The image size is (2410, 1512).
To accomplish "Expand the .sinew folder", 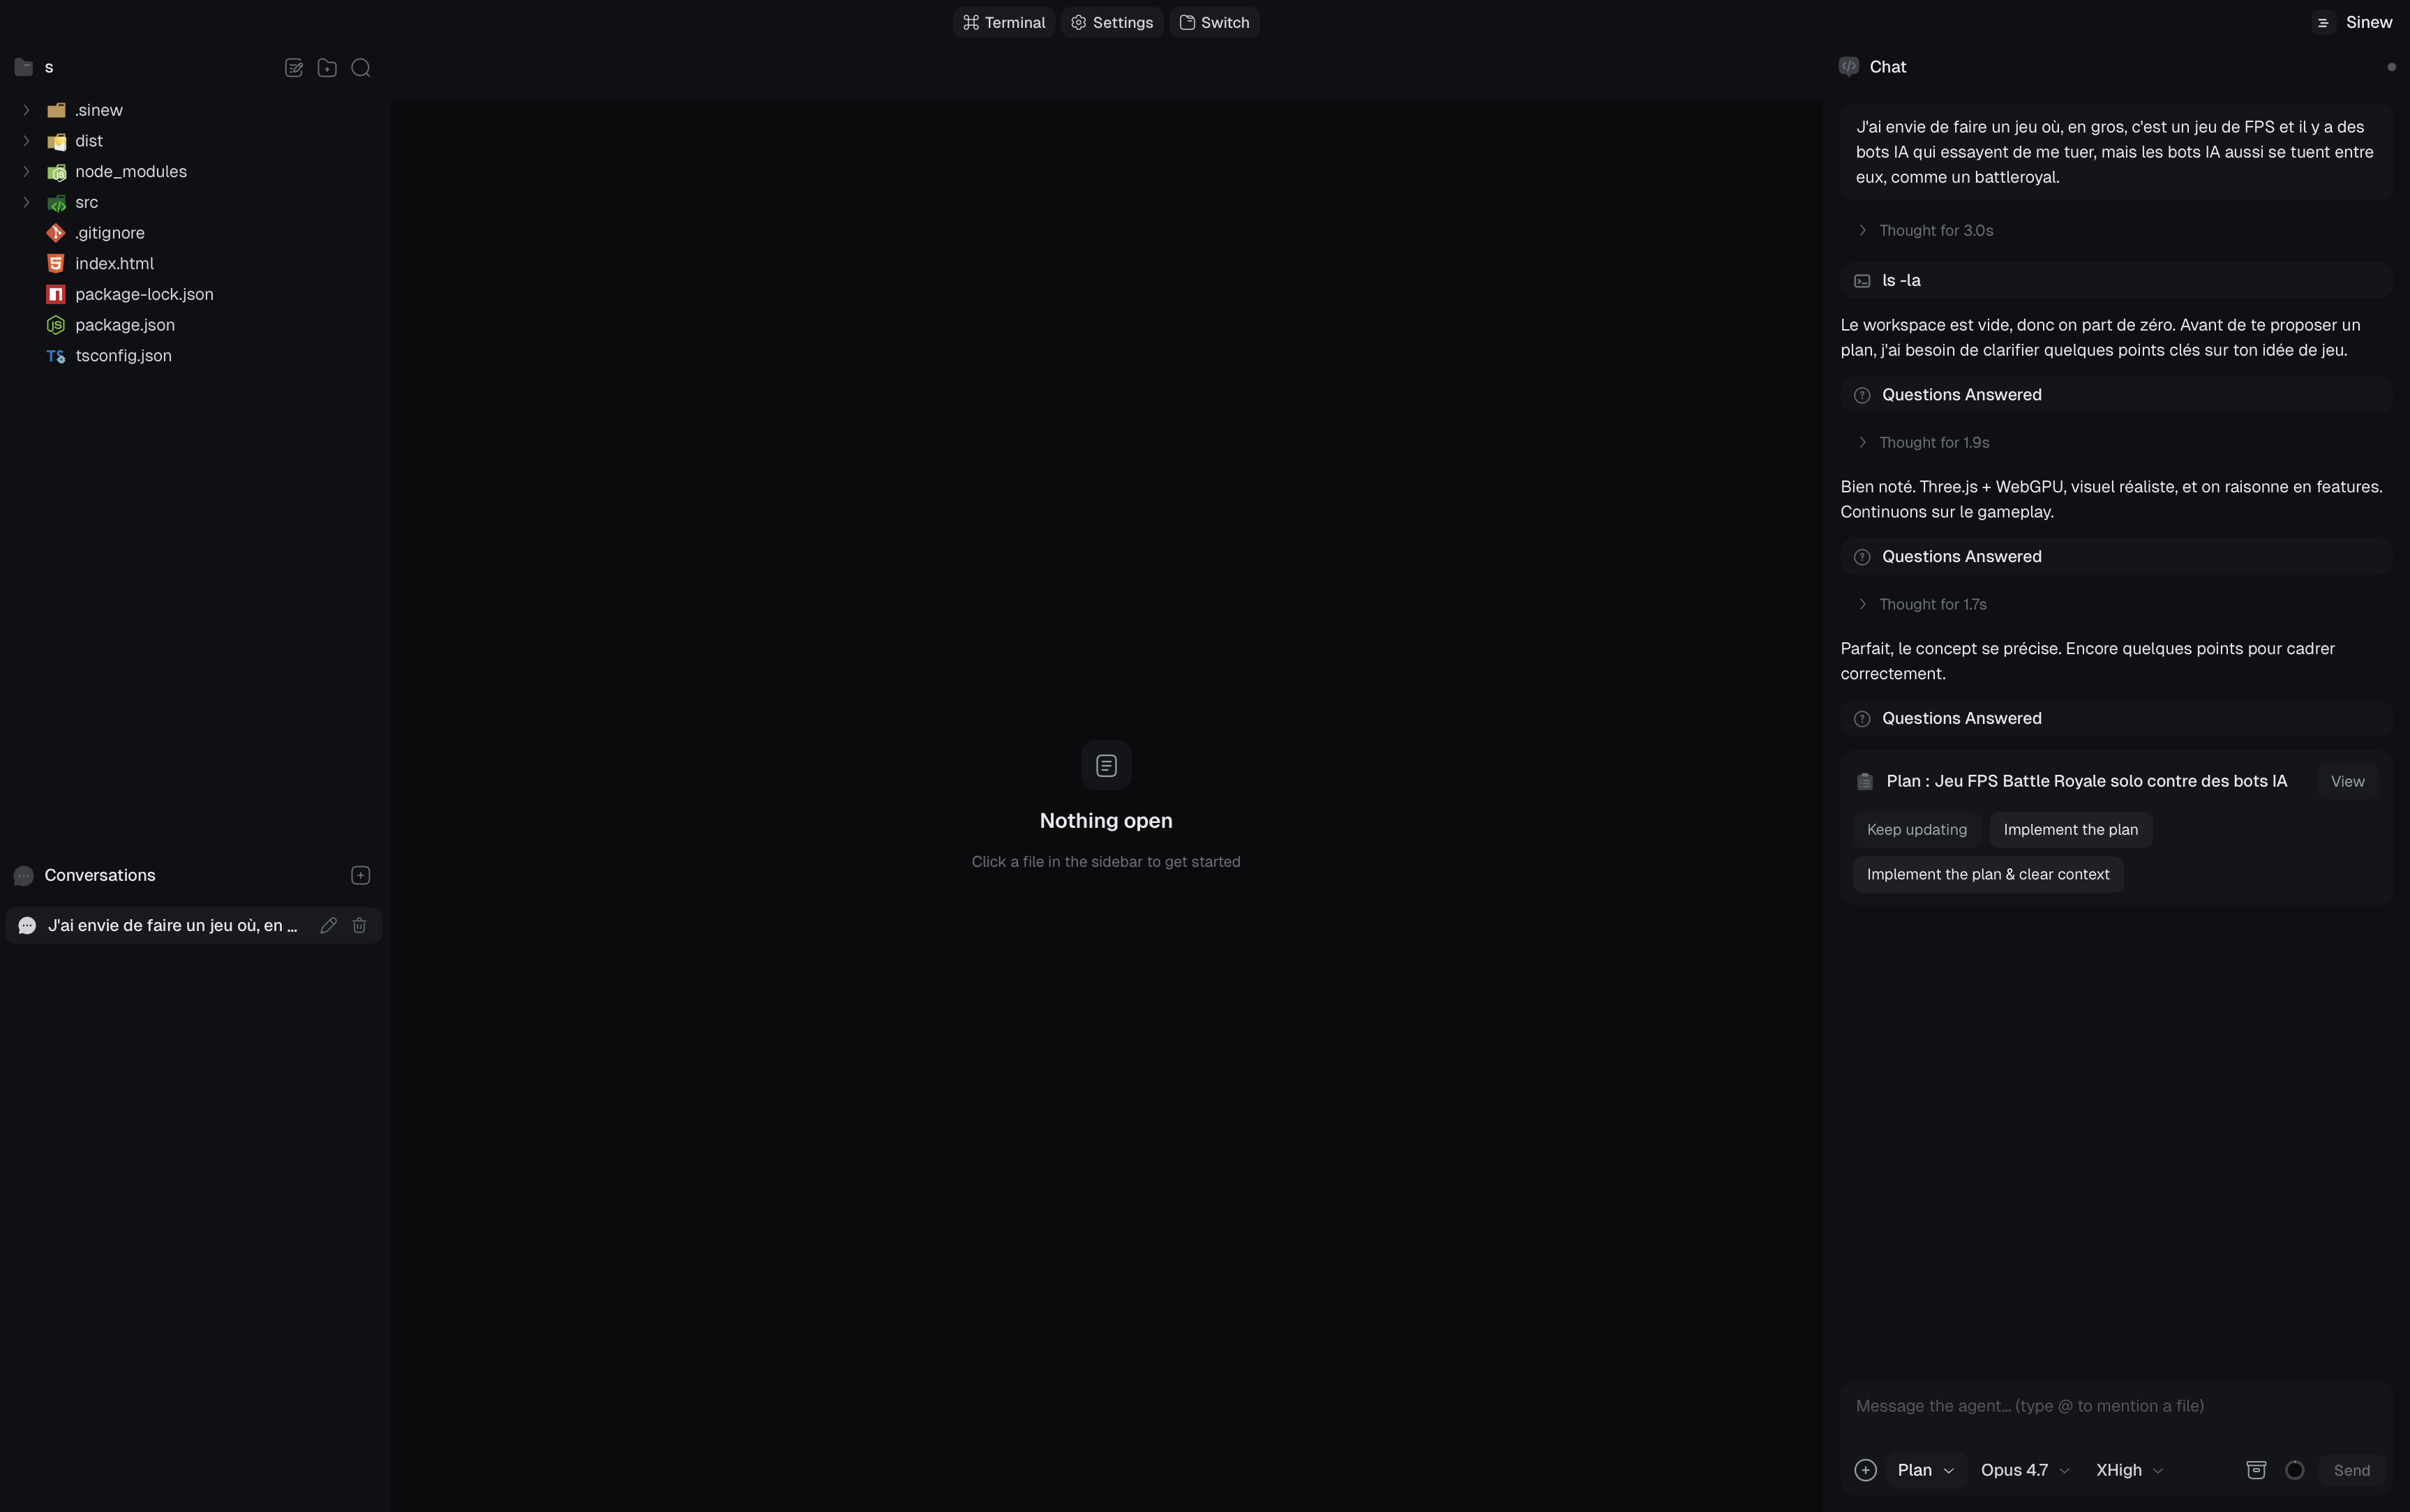I will click(x=26, y=110).
